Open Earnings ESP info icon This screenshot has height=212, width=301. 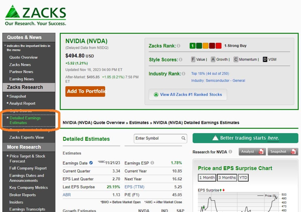(152, 163)
